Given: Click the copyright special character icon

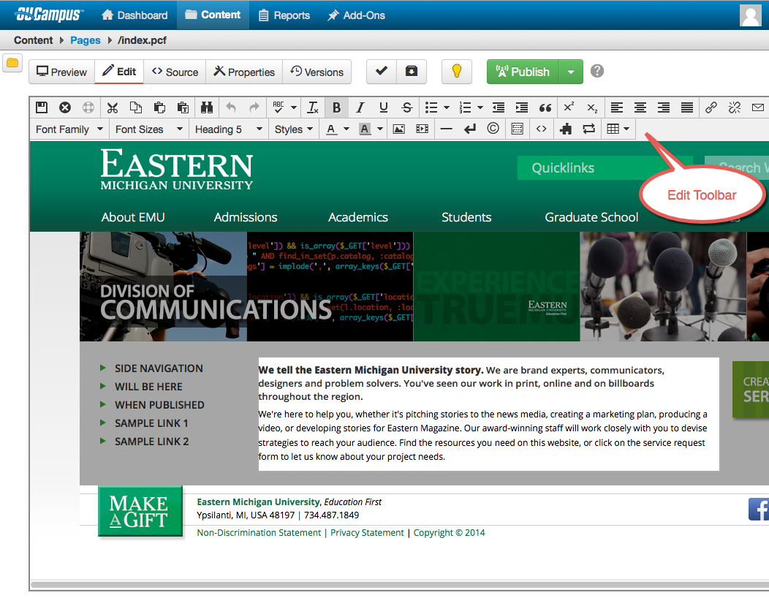Looking at the screenshot, I should 493,129.
